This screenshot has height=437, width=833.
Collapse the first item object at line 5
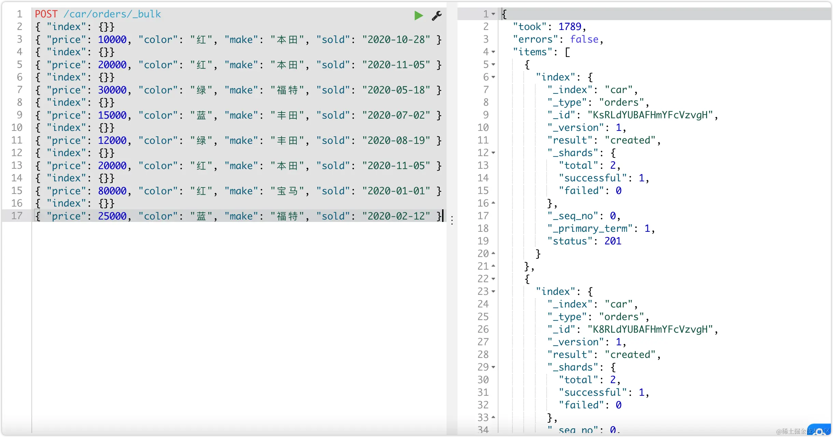pos(493,64)
